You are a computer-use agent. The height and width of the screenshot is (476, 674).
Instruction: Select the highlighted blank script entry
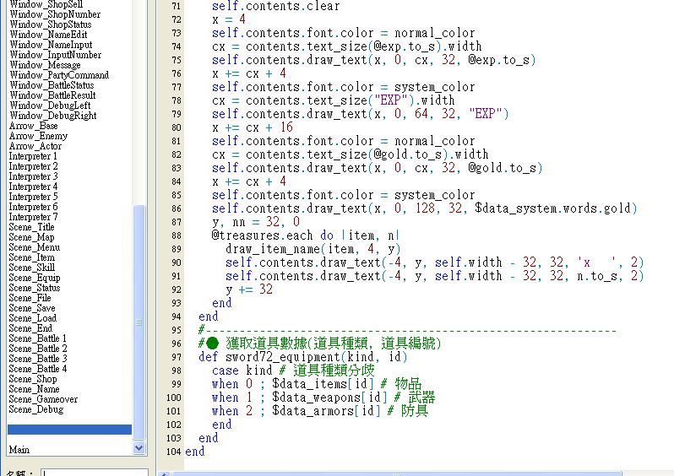(x=69, y=430)
